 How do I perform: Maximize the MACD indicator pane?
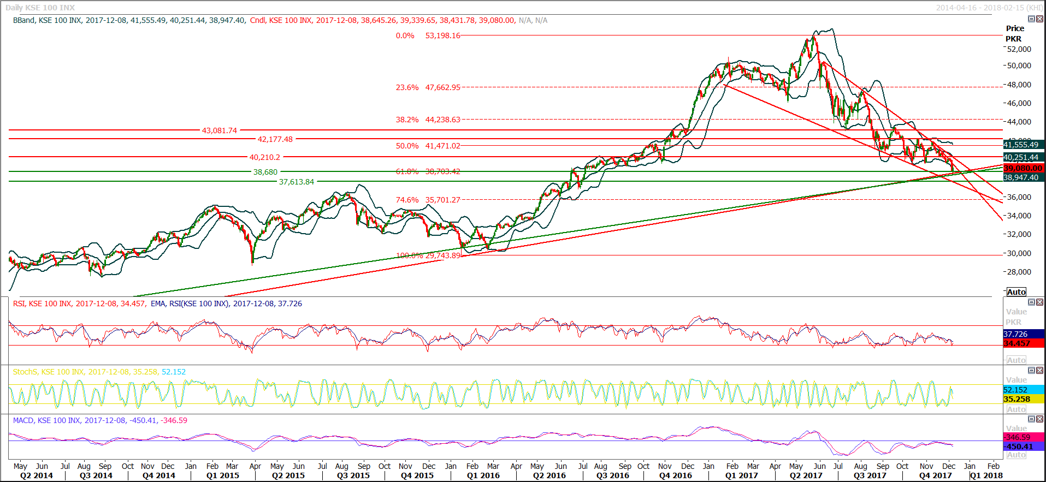click(x=1031, y=419)
